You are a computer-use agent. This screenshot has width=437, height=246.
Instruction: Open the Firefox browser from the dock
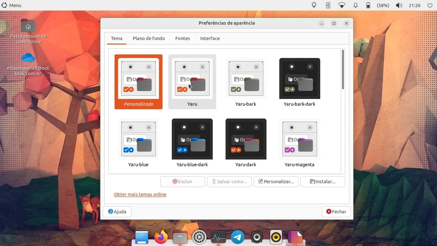[x=161, y=237]
